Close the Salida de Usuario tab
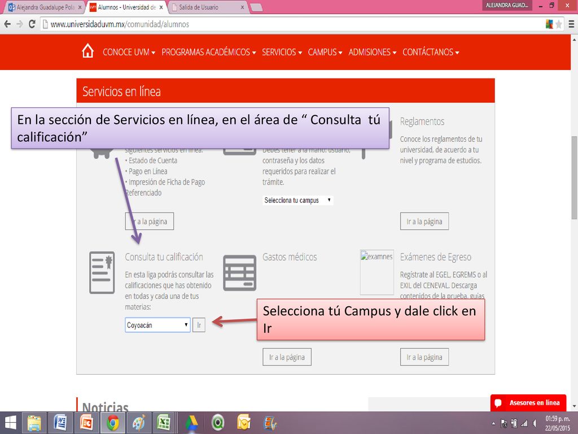 [x=242, y=7]
